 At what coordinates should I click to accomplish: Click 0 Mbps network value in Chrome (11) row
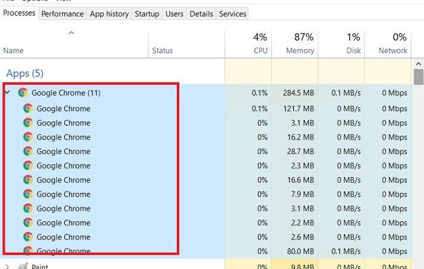(x=394, y=93)
